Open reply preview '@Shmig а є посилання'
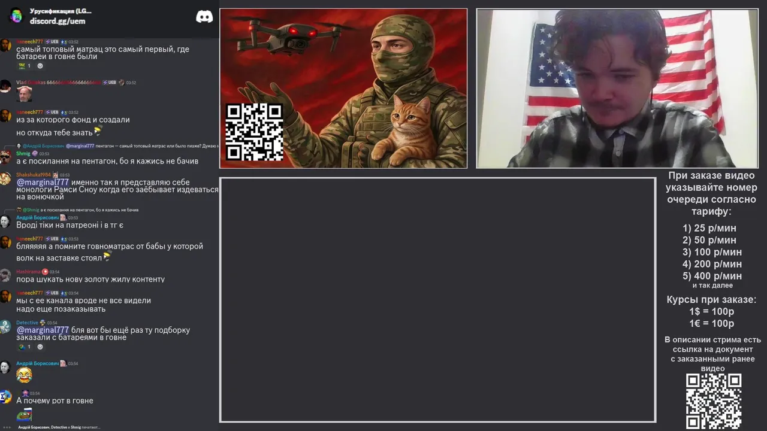This screenshot has height=431, width=767. pos(77,210)
